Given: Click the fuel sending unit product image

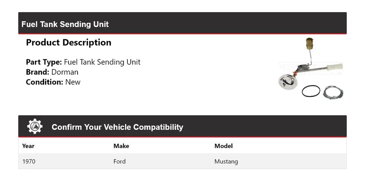Looking at the screenshot, I should (x=311, y=69).
